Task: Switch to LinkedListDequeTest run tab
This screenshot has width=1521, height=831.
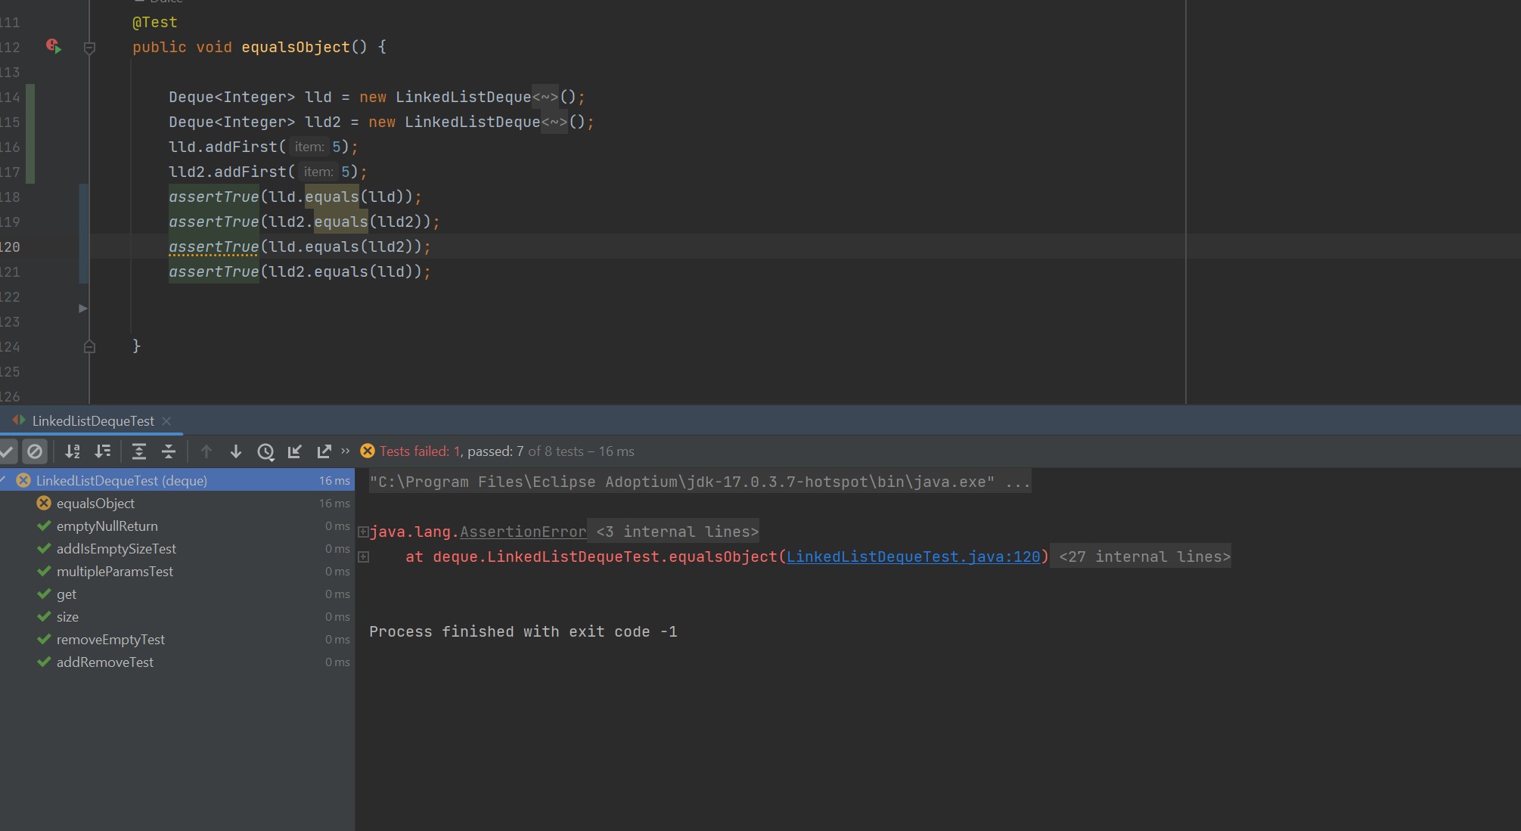Action: coord(92,421)
